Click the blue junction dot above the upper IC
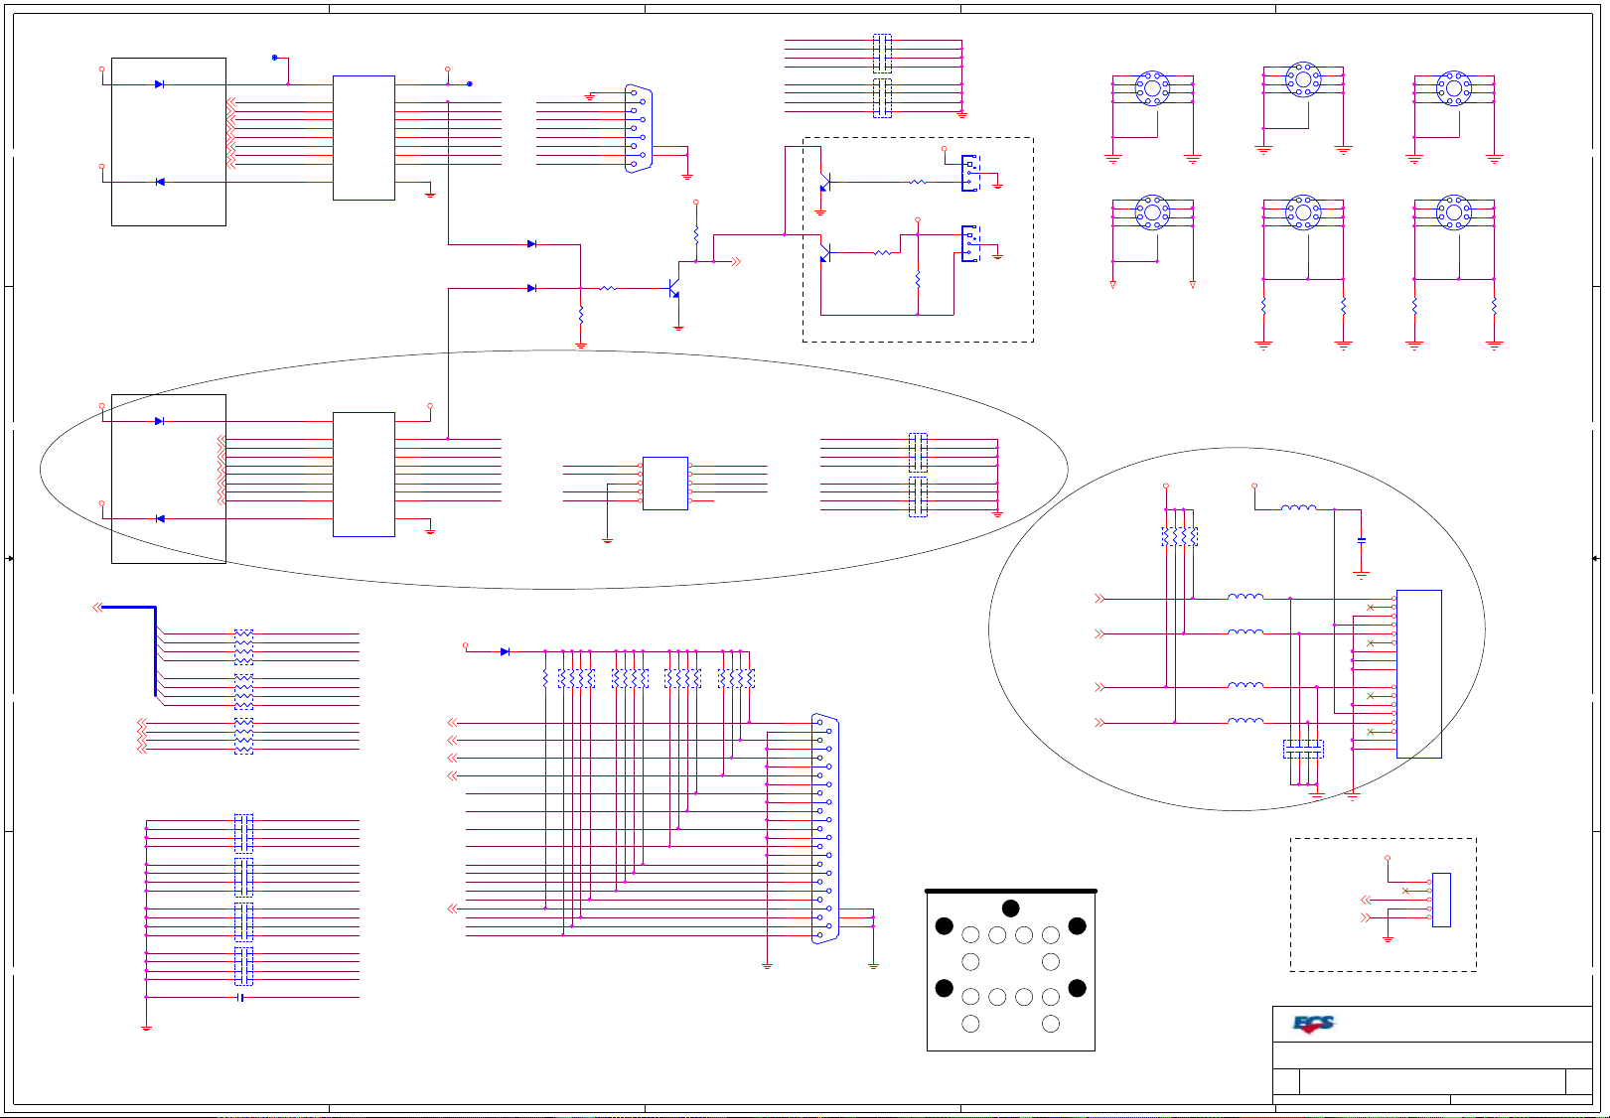This screenshot has height=1118, width=1610. click(275, 58)
